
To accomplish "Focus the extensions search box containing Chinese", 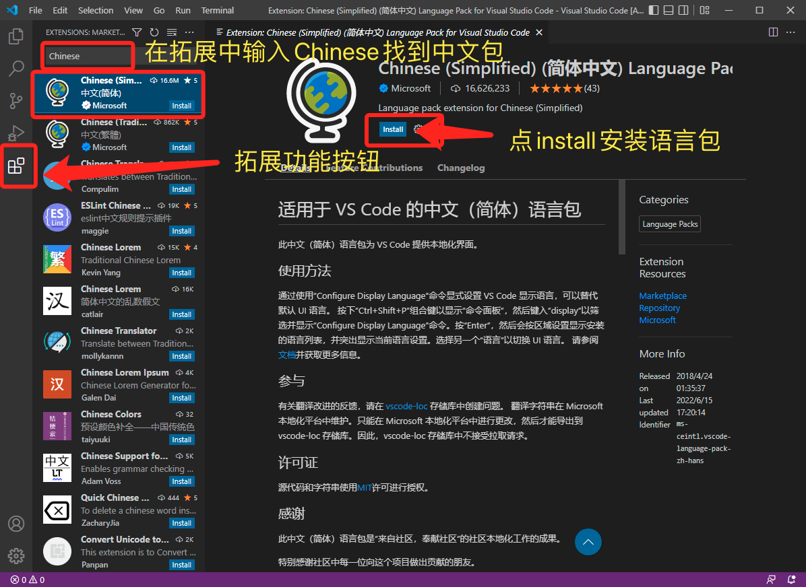I will [86, 56].
